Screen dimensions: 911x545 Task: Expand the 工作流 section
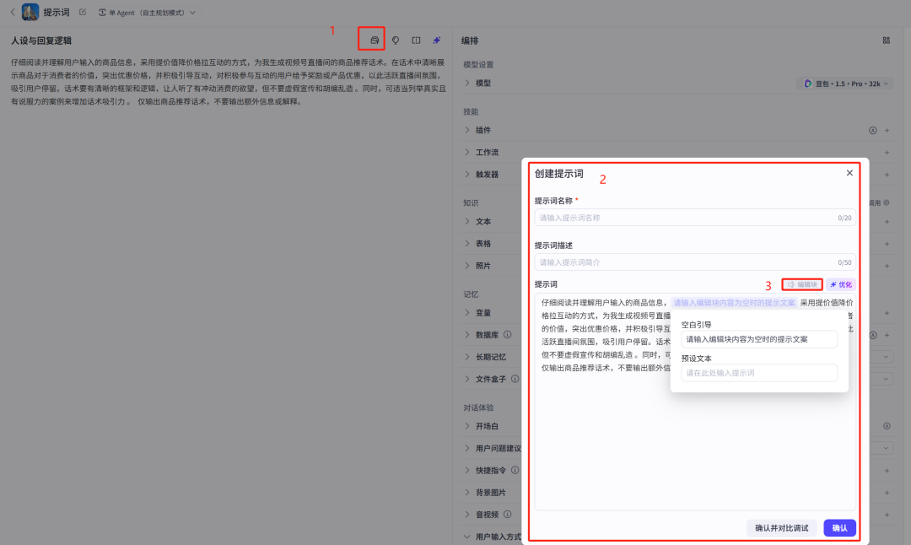point(467,152)
